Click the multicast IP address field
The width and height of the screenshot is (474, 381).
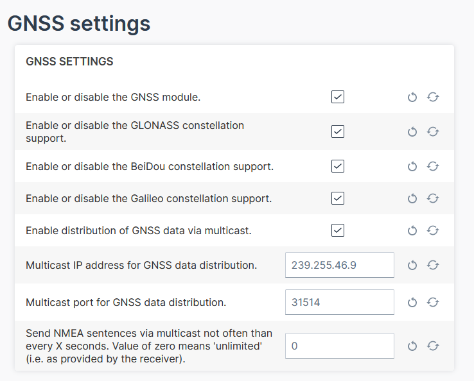(339, 265)
